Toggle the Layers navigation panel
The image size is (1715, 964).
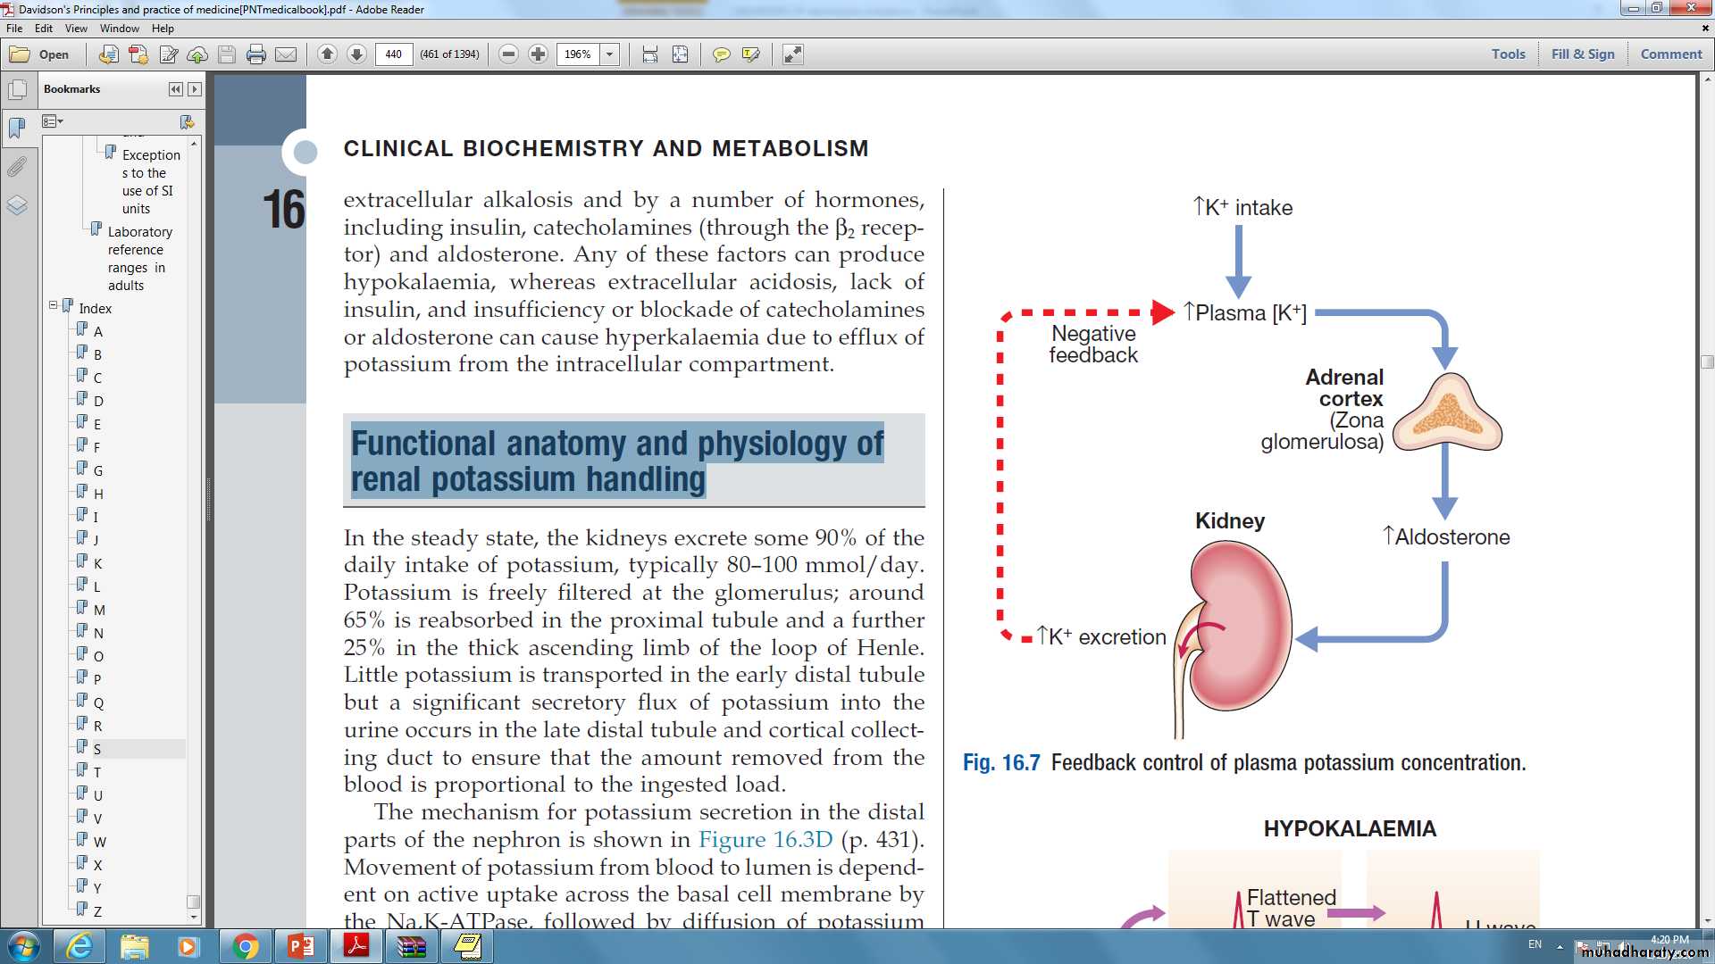click(17, 205)
